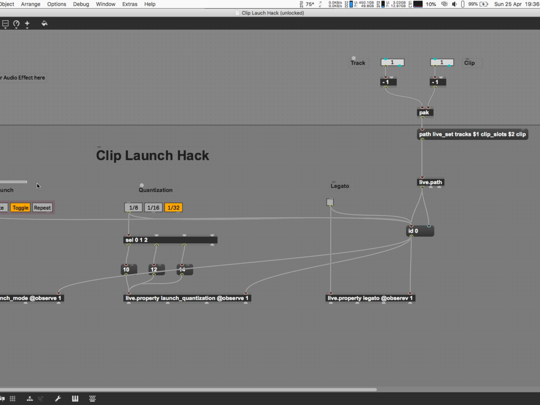Toggle the Legato checkbox
The height and width of the screenshot is (405, 540).
(x=330, y=202)
